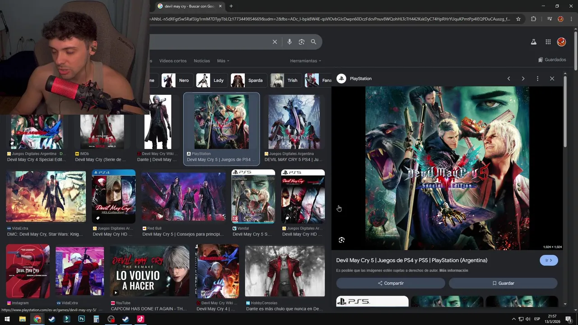
Task: Show next image in preview panel
Action: point(523,79)
